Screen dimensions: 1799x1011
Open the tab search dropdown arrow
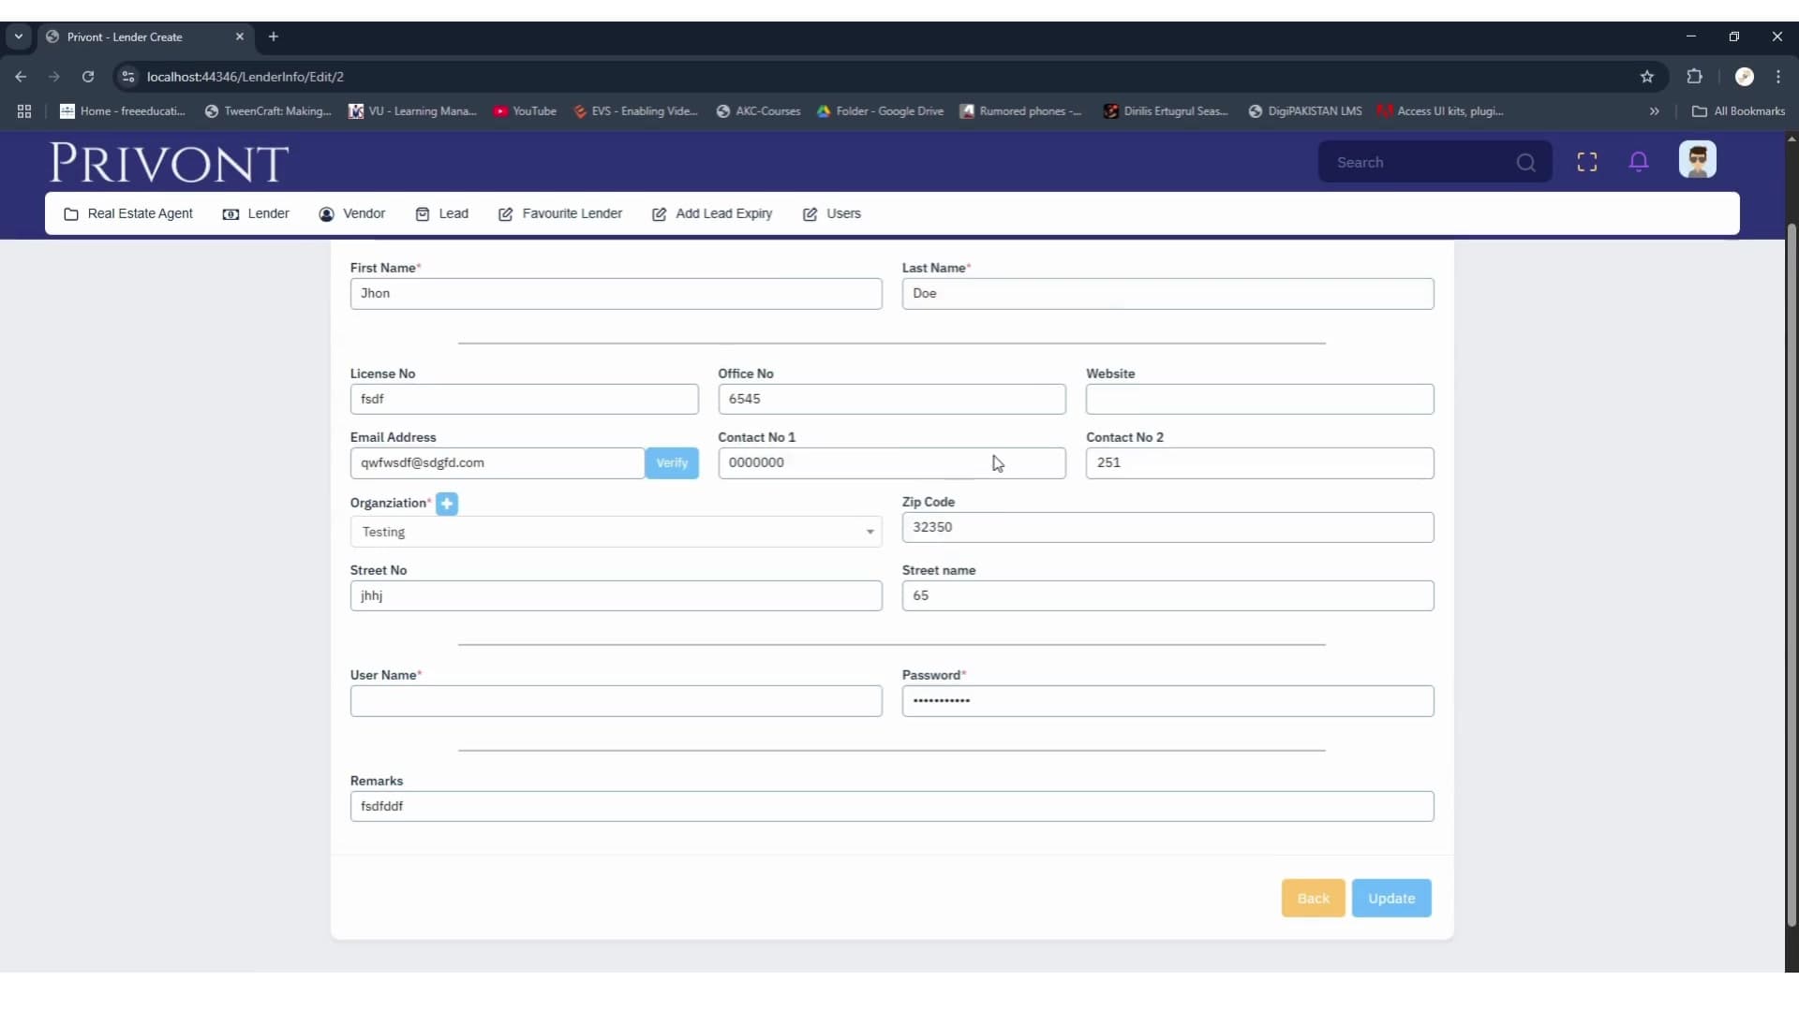pos(19,37)
